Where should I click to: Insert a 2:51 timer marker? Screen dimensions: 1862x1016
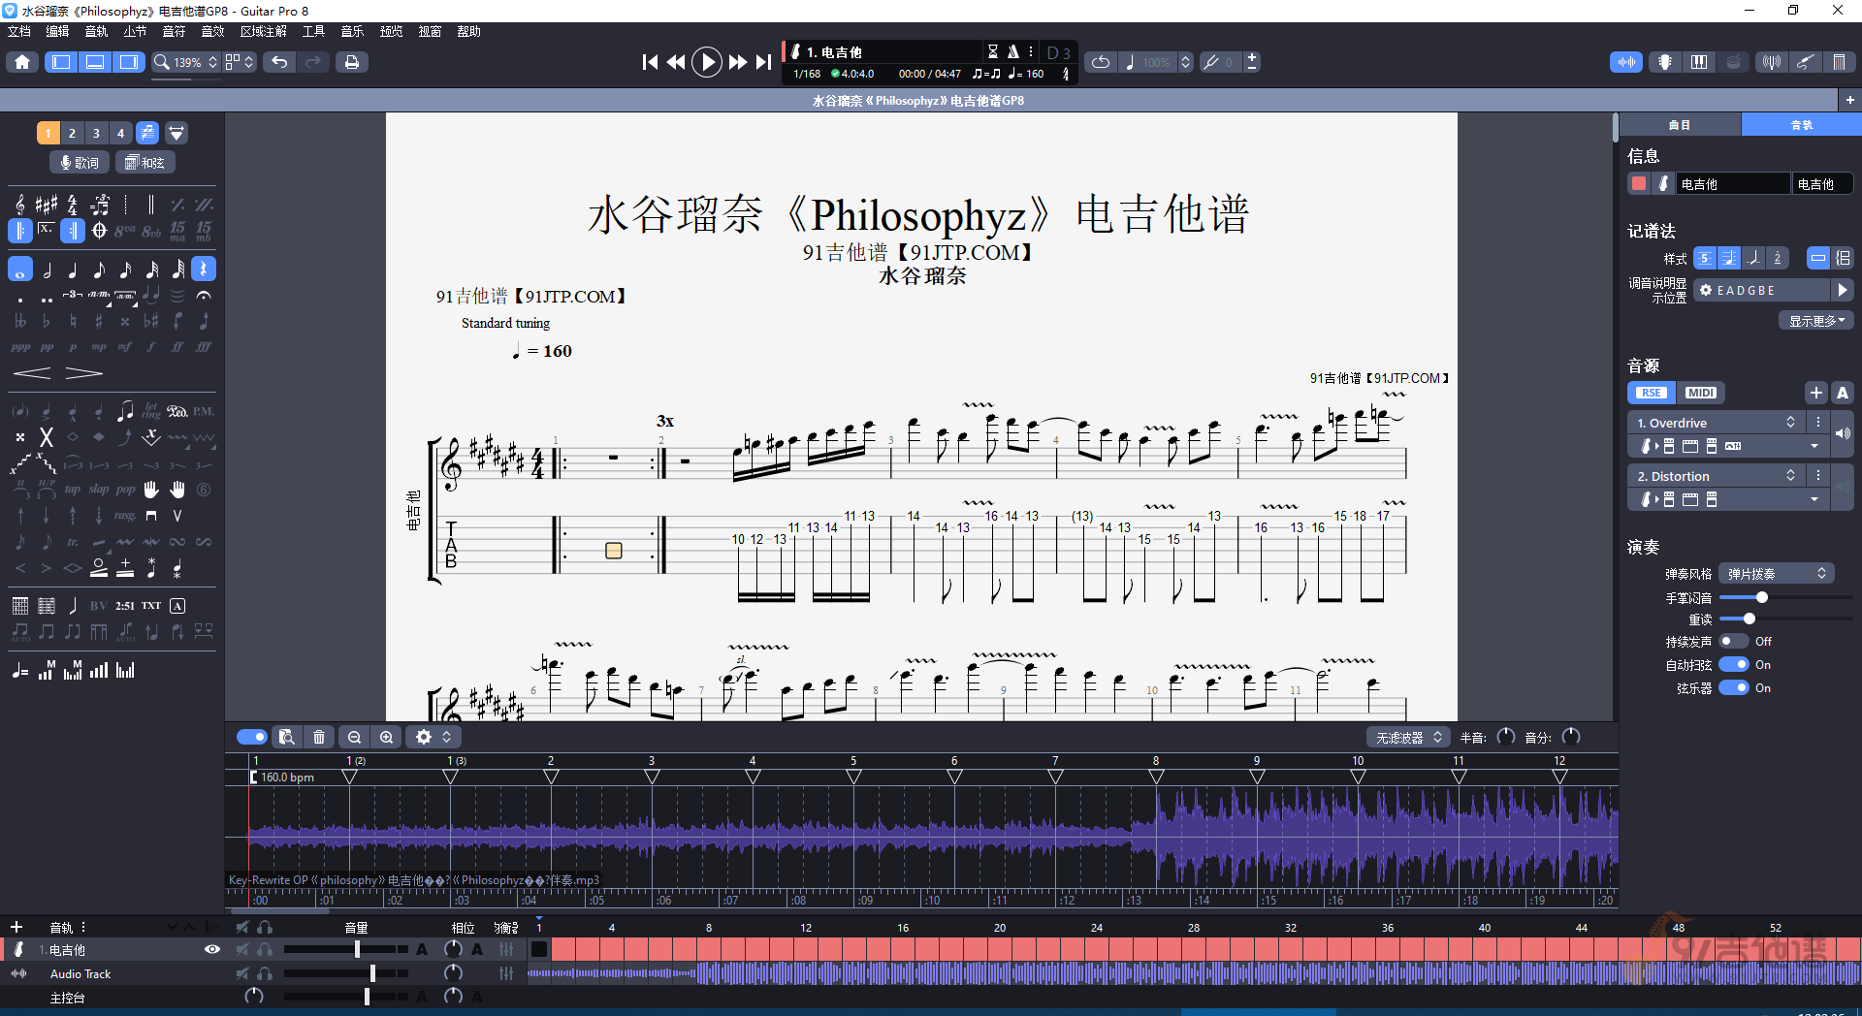pos(125,606)
